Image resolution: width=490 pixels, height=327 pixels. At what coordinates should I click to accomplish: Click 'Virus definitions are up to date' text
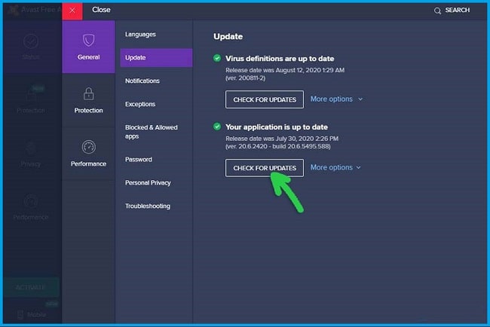pos(280,59)
